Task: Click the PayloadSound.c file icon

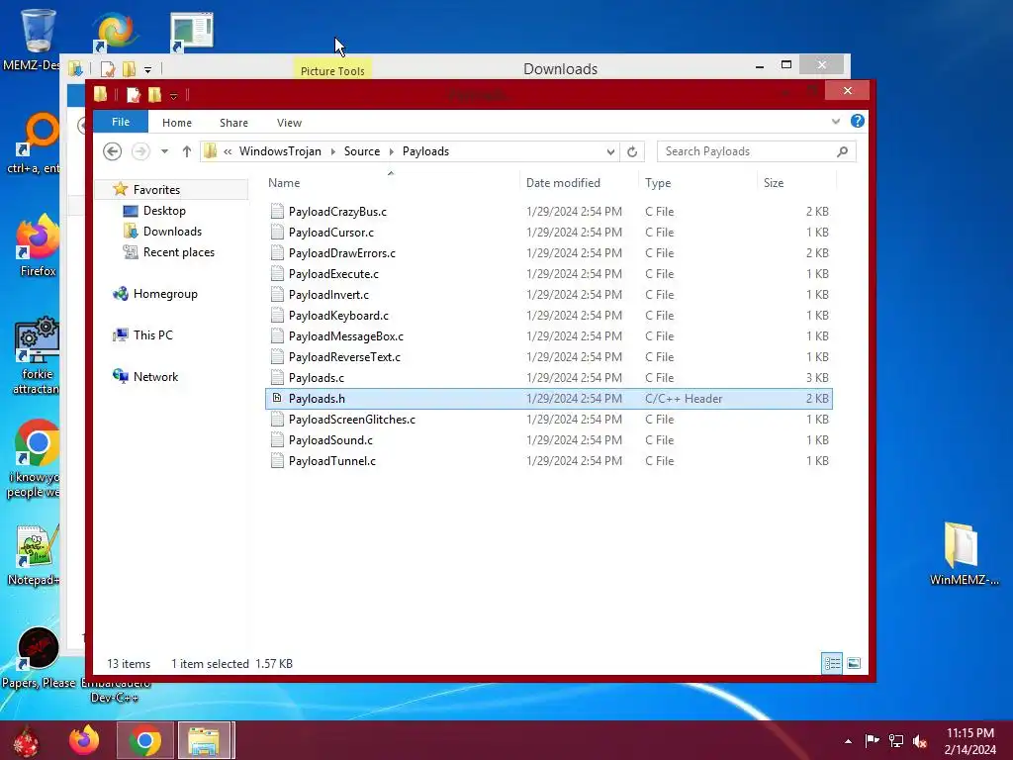Action: (277, 440)
